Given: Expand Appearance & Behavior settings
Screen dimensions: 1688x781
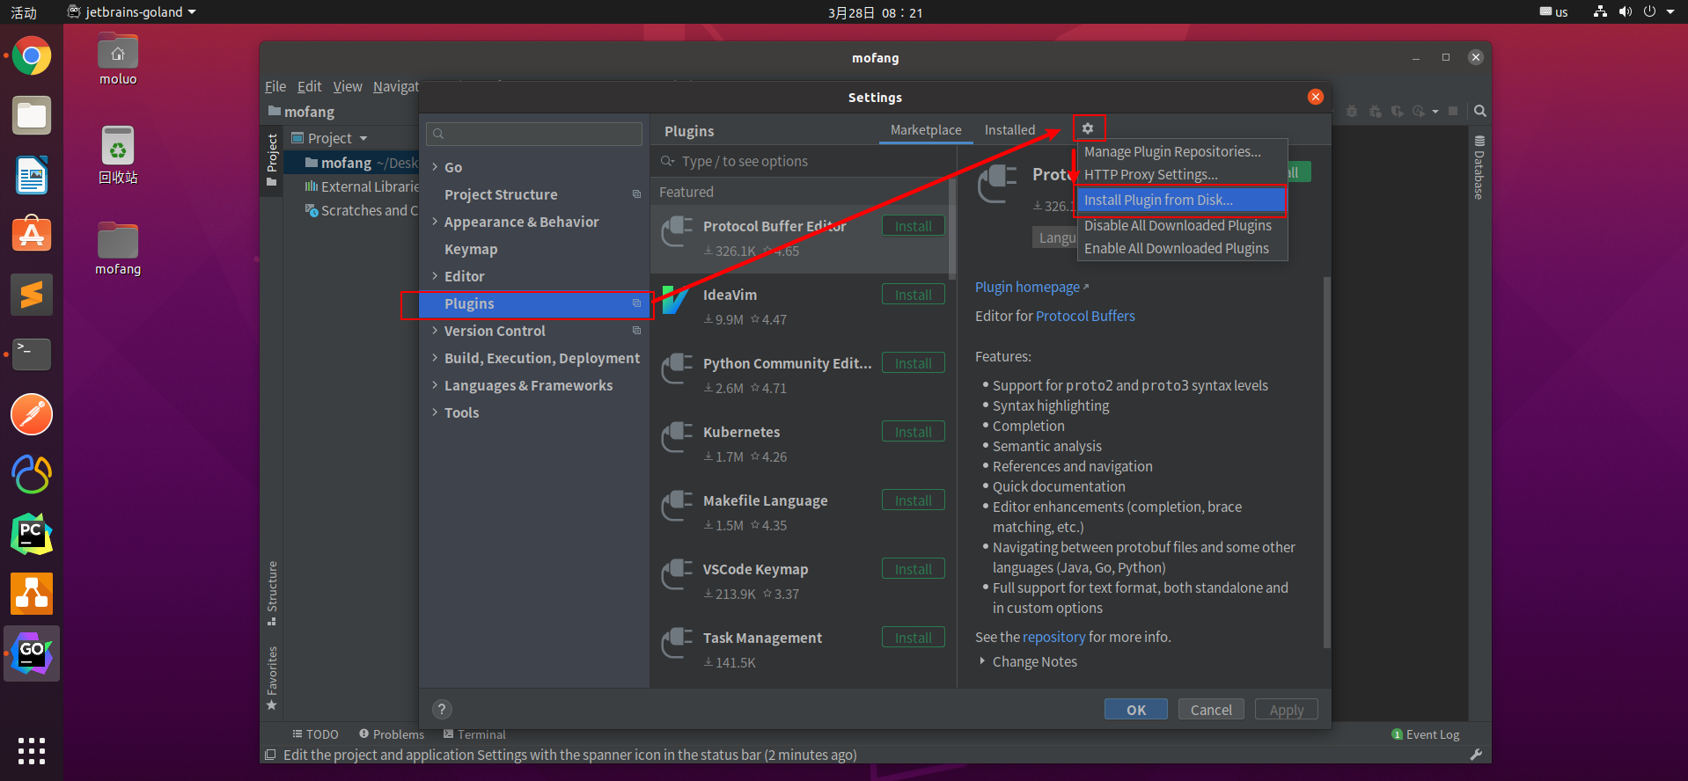Looking at the screenshot, I should click(x=435, y=221).
